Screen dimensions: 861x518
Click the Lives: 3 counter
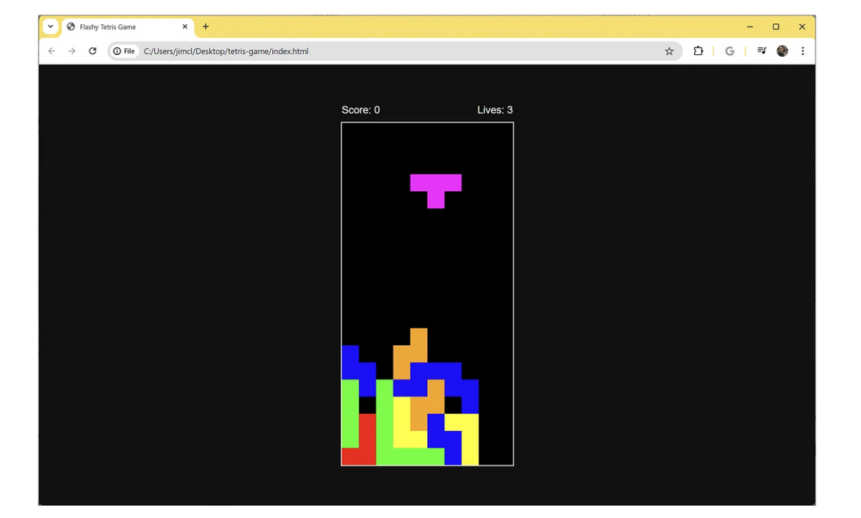pos(495,110)
